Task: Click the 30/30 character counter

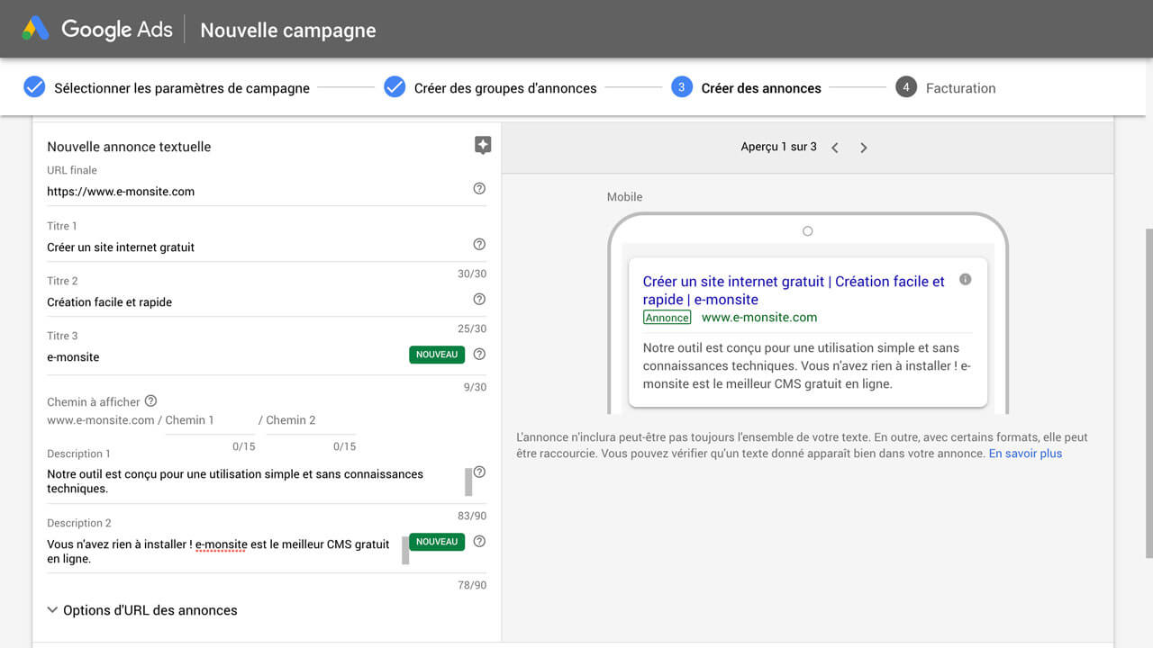Action: 472,274
